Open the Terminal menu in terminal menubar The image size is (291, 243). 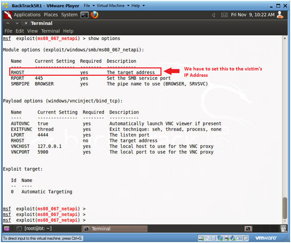pyautogui.click(x=51, y=31)
